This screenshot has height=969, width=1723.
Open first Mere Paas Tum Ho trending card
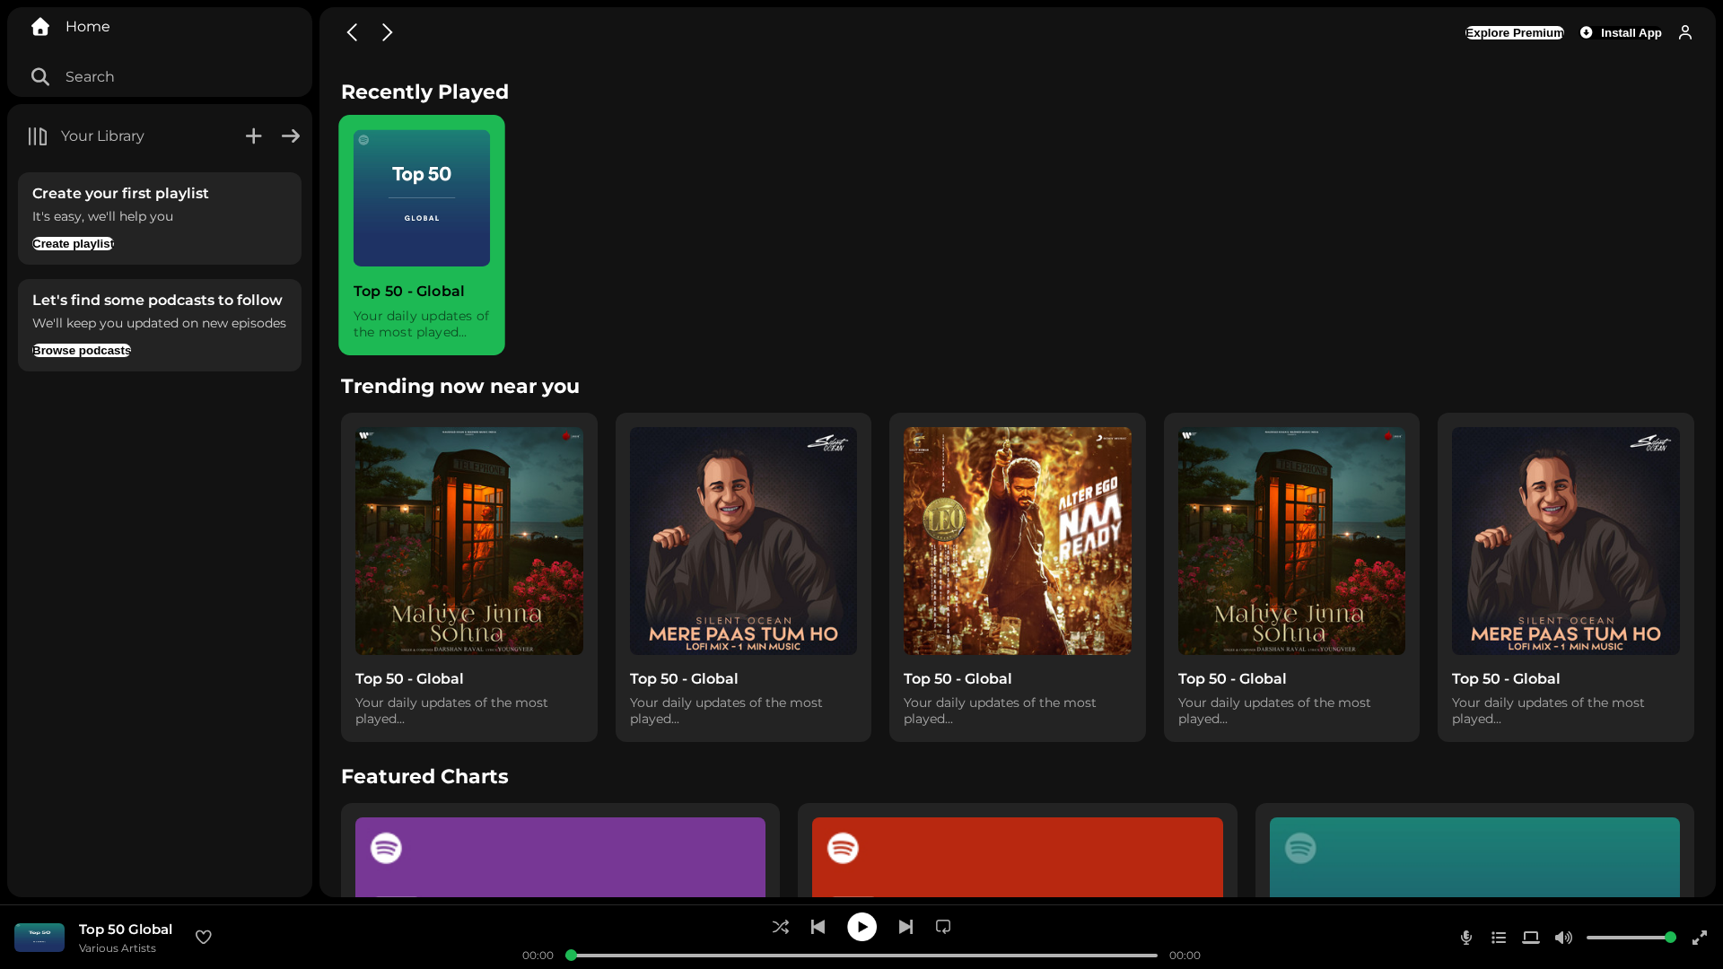[x=743, y=577]
